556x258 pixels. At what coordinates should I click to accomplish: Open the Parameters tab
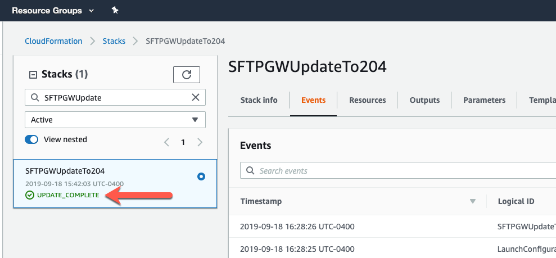pos(484,100)
